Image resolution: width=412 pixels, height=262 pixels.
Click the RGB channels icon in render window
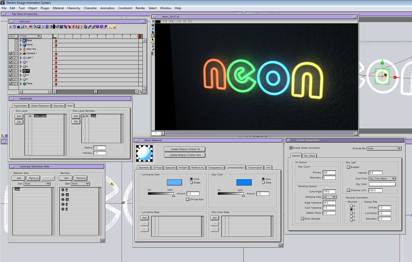(153, 25)
